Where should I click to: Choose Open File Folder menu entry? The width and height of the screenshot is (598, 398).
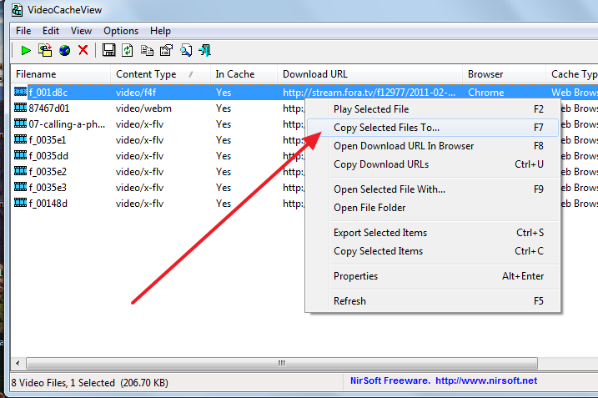click(x=433, y=208)
